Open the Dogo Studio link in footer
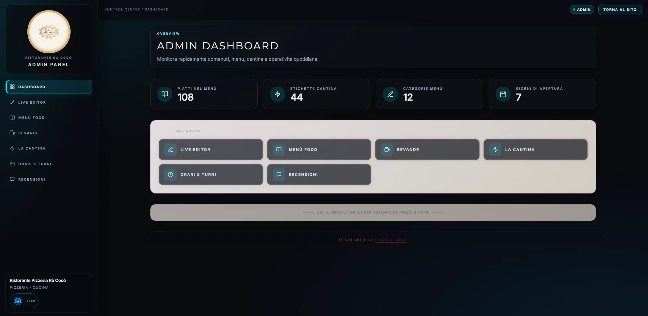Screen dimensions: 648x316 click(391, 240)
